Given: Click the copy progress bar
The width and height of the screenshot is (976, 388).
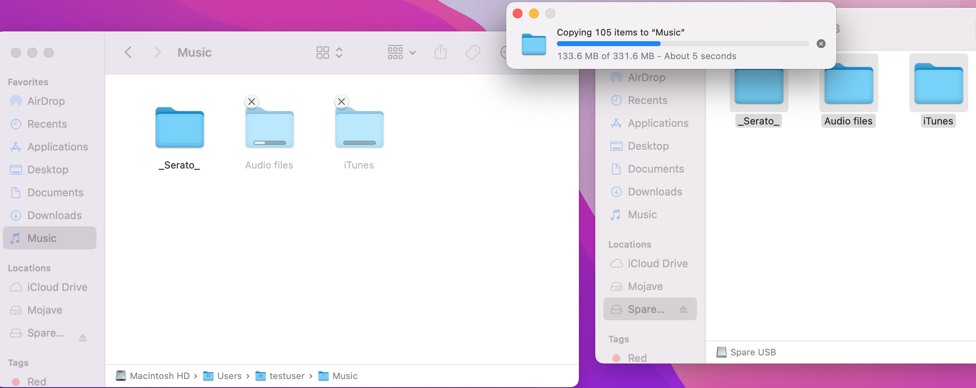Looking at the screenshot, I should pyautogui.click(x=682, y=44).
